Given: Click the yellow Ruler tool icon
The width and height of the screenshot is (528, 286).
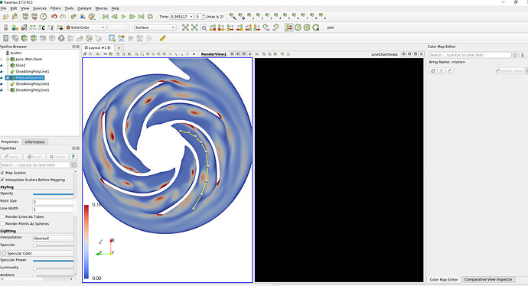Looking at the screenshot, I should (163, 38).
